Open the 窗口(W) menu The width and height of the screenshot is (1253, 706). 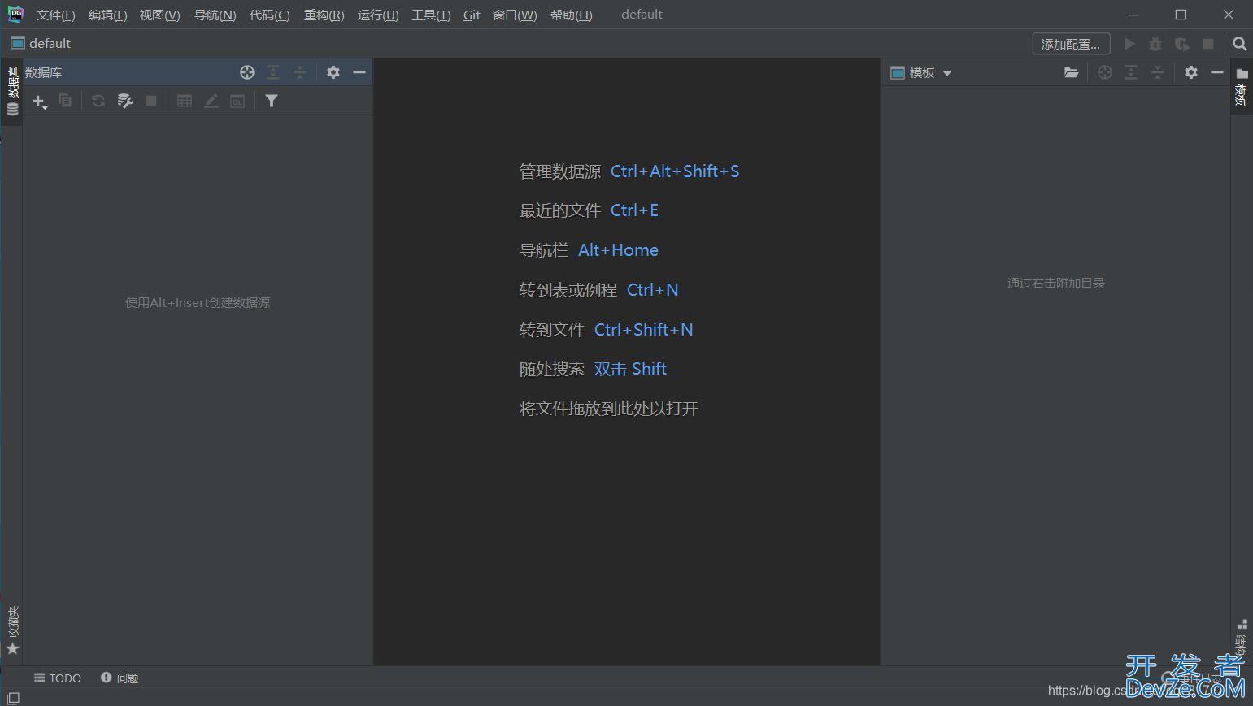coord(515,15)
